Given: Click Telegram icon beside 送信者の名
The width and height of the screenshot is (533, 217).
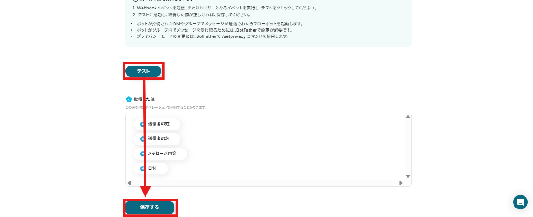Looking at the screenshot, I should (x=142, y=139).
